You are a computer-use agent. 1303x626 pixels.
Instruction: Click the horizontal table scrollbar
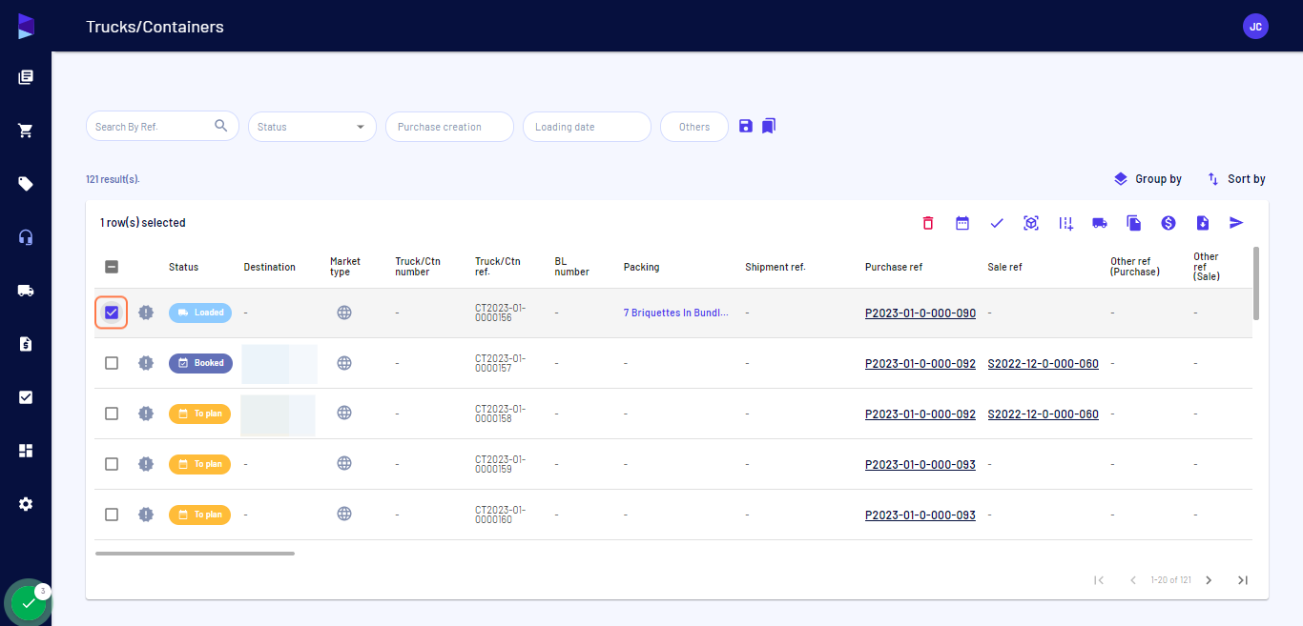(195, 553)
